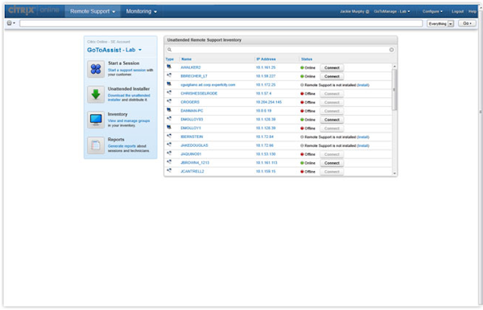Sort by the Type column header
483x310 pixels.
point(170,59)
